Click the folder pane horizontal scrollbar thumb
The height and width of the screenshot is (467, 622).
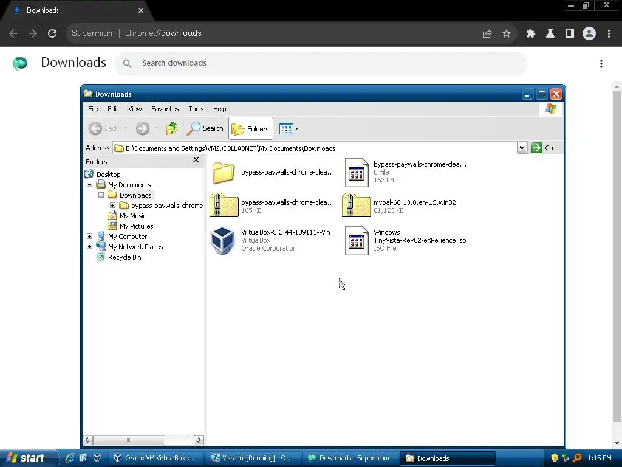[129, 440]
